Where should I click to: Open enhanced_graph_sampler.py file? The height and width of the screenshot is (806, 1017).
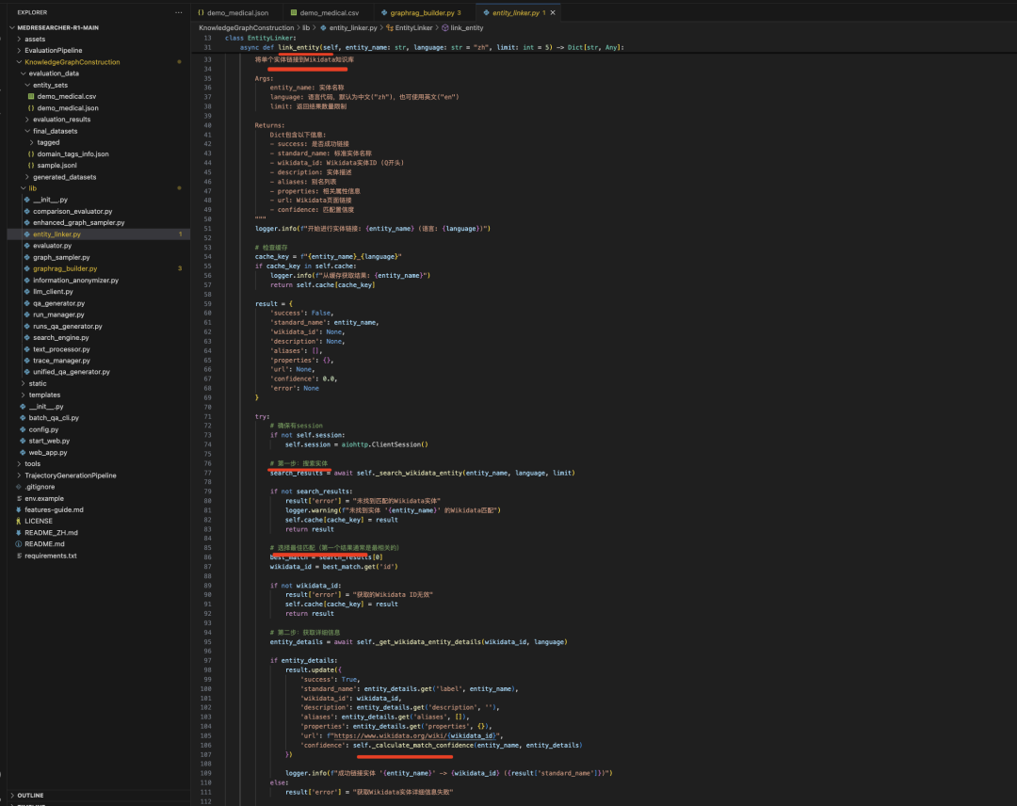pyautogui.click(x=78, y=222)
